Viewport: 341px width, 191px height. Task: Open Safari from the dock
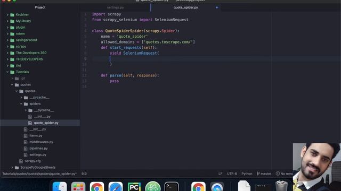[x=116, y=186]
